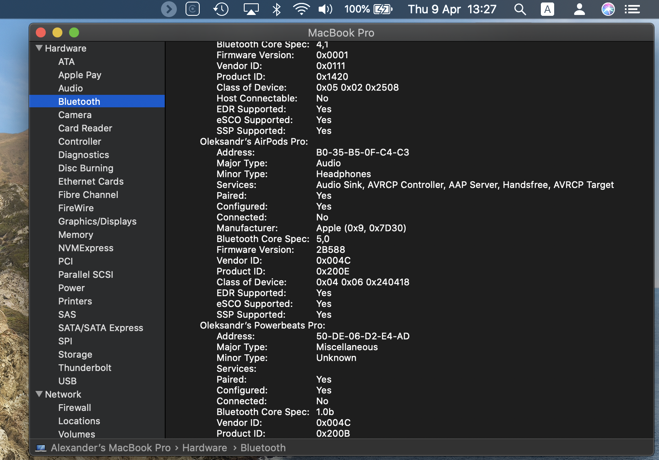Choose Storage in the sidebar
Screen dimensions: 659x460
75,354
